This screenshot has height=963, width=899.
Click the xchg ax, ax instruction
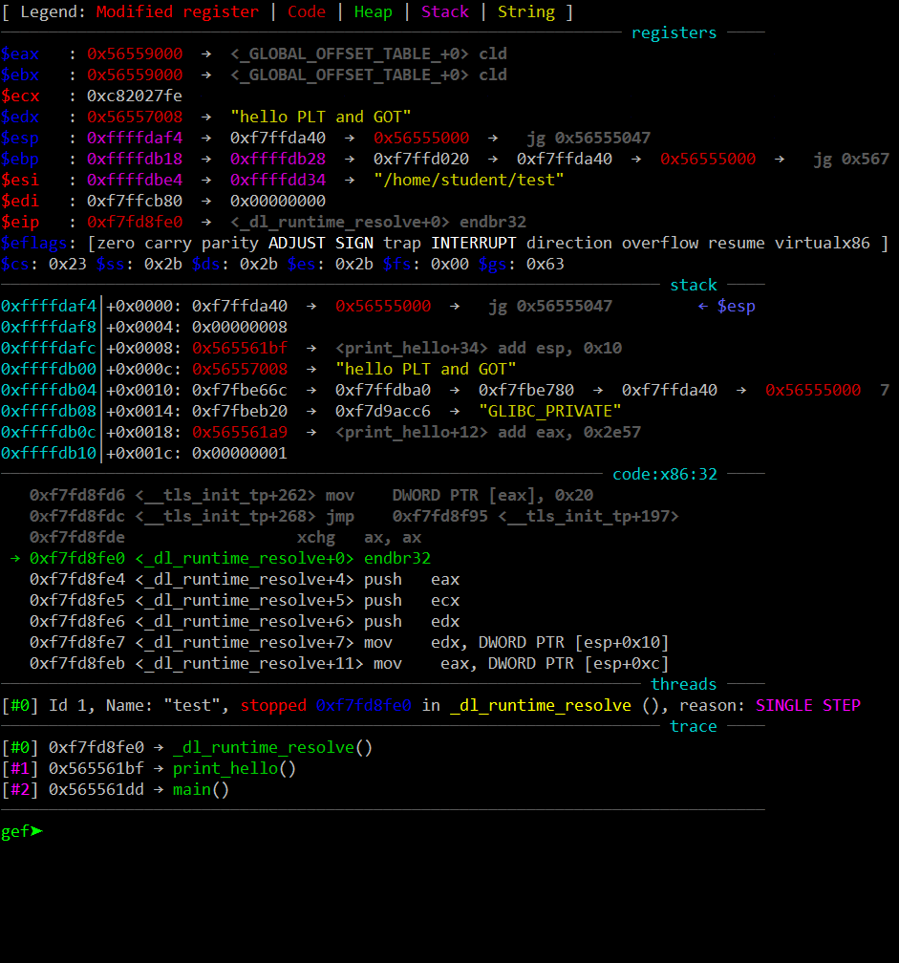point(359,537)
